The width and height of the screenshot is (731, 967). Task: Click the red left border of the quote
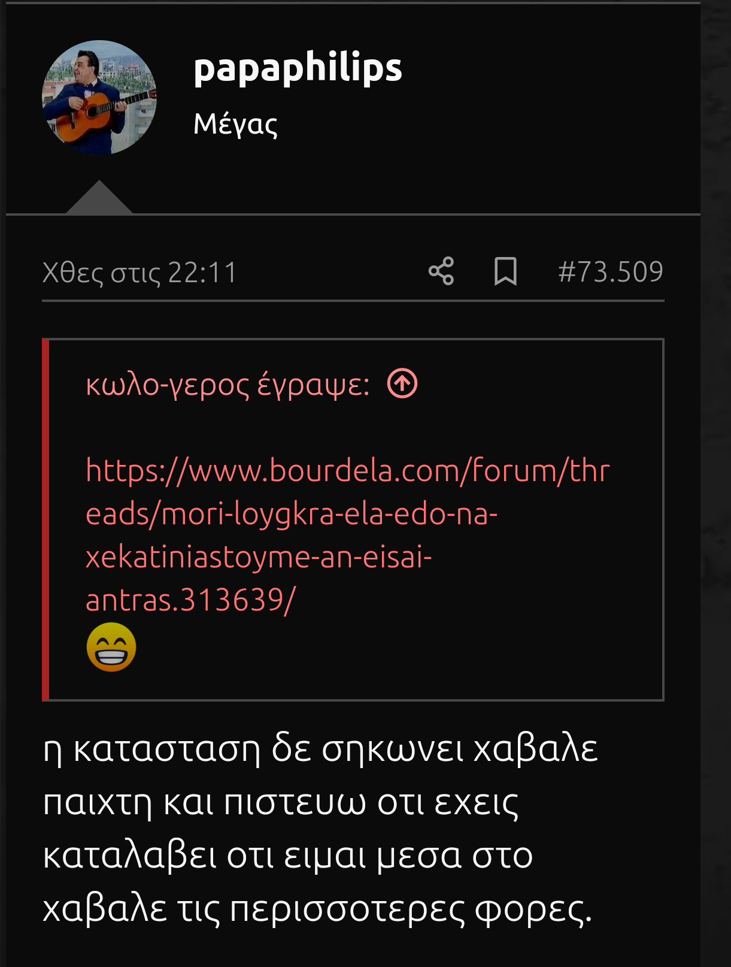point(46,519)
